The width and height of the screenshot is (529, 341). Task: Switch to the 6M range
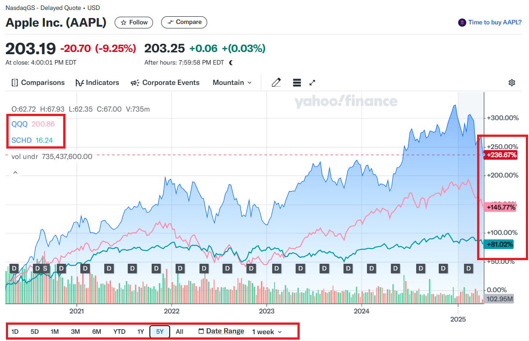[x=97, y=332]
